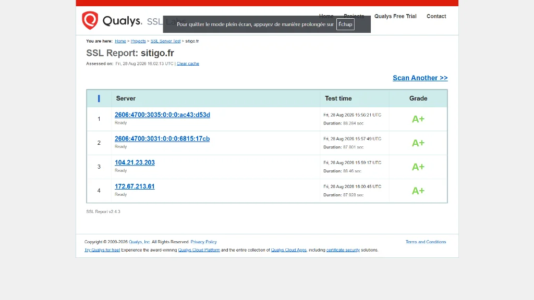Open the Contact menu item

point(436,16)
